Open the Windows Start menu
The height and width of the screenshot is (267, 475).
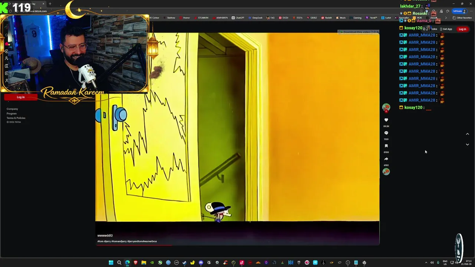point(111,263)
